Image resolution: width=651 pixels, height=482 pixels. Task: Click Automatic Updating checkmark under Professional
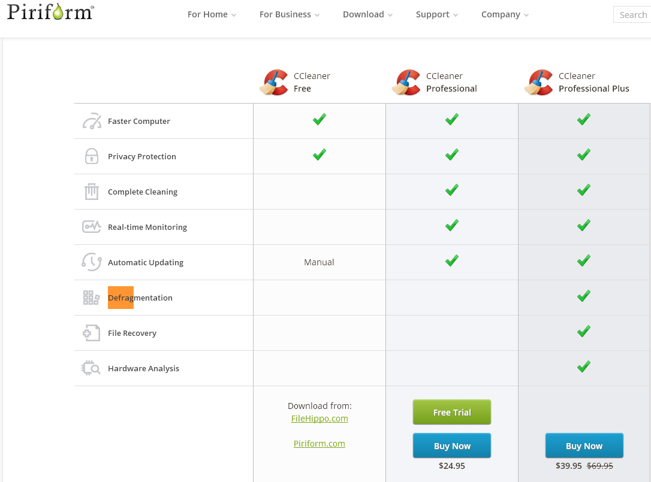pyautogui.click(x=452, y=260)
